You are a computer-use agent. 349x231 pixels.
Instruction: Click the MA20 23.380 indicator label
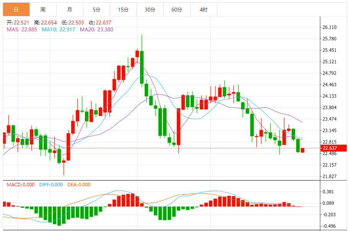click(x=96, y=29)
